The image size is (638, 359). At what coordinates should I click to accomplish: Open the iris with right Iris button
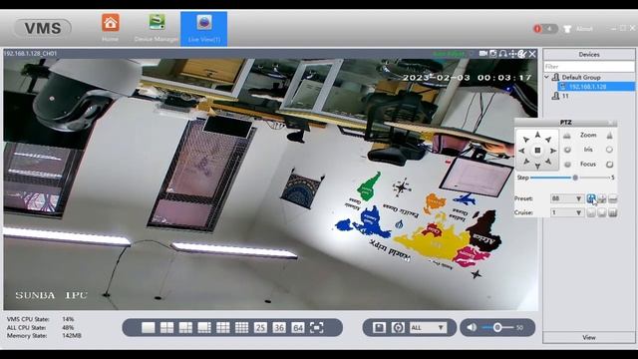609,150
